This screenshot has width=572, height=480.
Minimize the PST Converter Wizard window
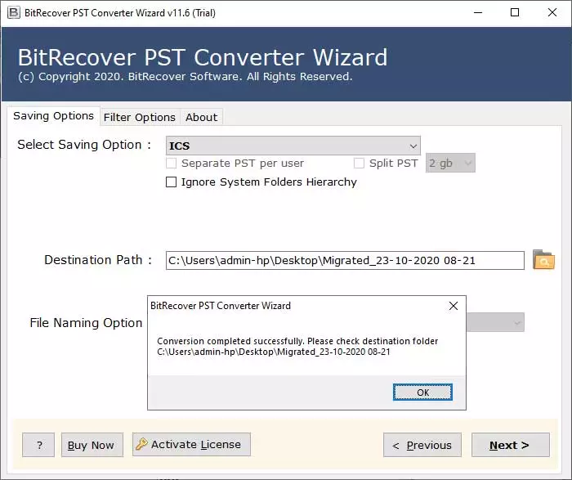[x=476, y=12]
